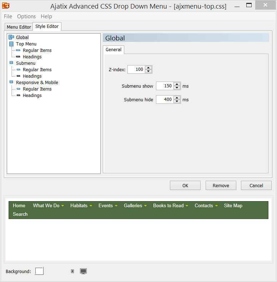Click the Remove button
The image size is (277, 282).
tap(221, 185)
